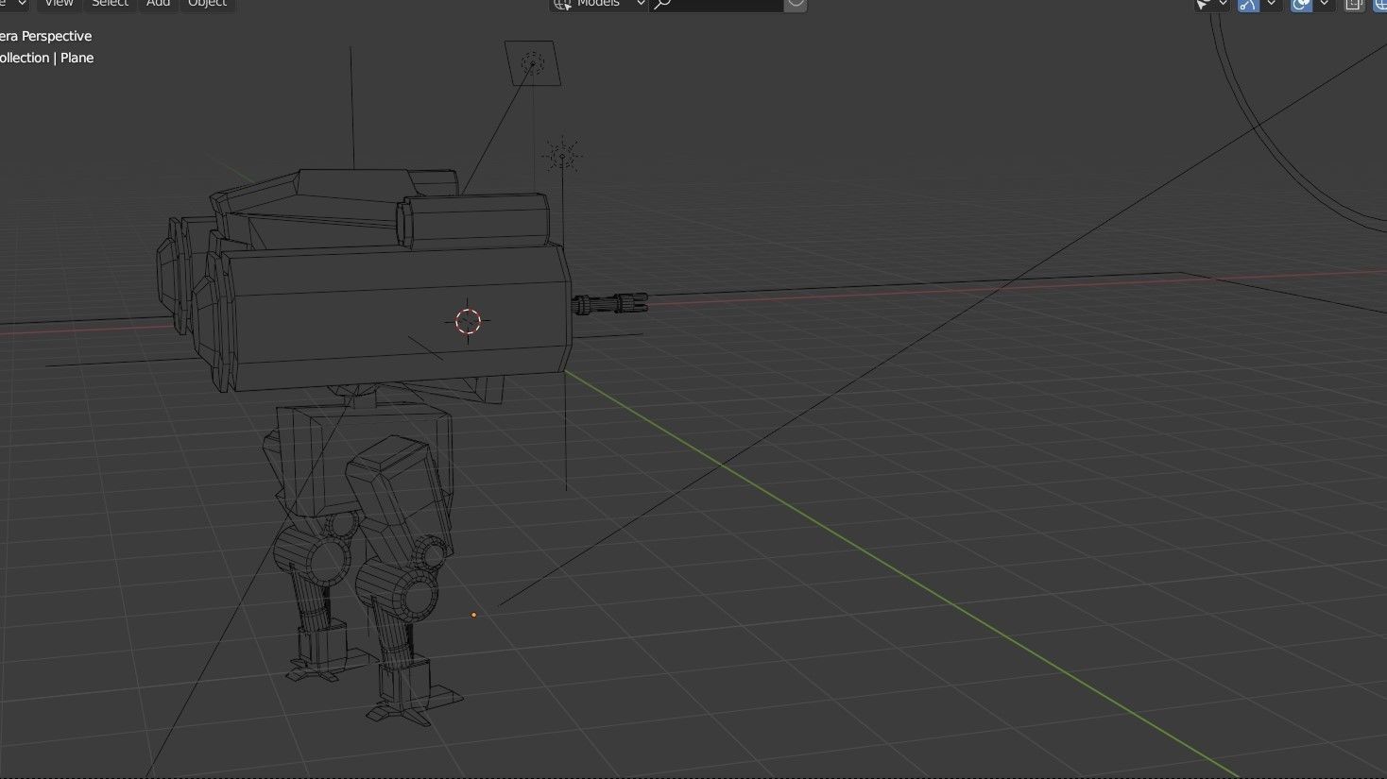This screenshot has height=779, width=1387.
Task: Open the Object menu in the viewport header
Action: coord(207,4)
